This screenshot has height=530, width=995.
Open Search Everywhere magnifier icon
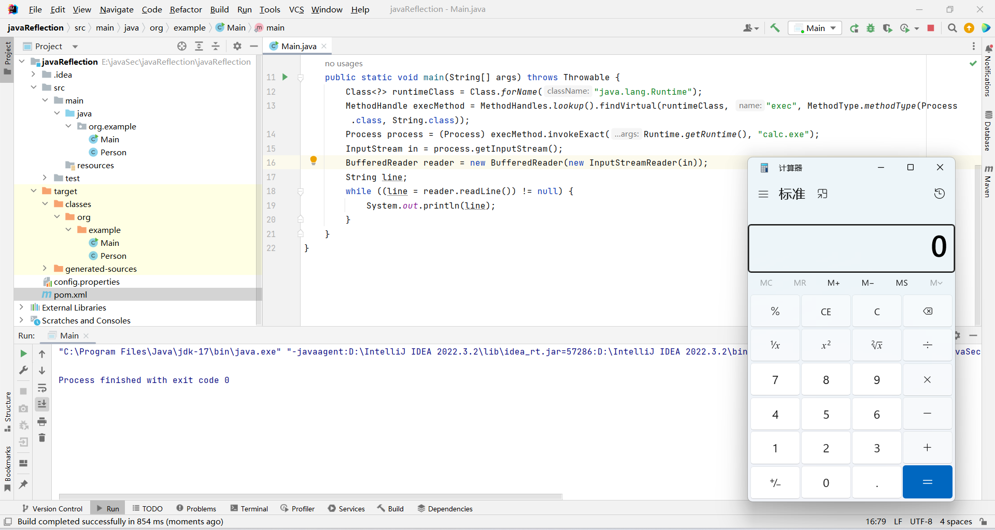[x=952, y=28]
